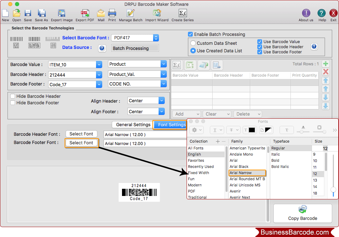
Task: Check the Hide Barcode Header checkbox
Action: click(13, 96)
